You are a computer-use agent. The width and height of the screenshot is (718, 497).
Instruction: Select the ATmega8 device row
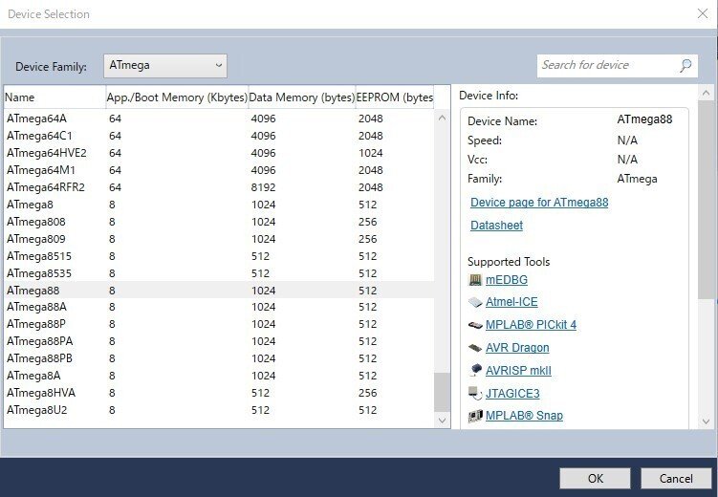(219, 205)
